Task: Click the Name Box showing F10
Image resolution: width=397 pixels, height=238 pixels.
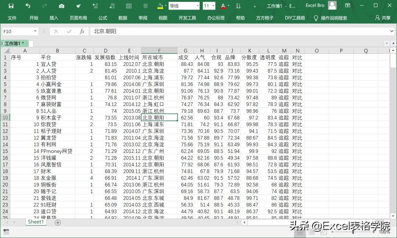Action: pos(17,31)
